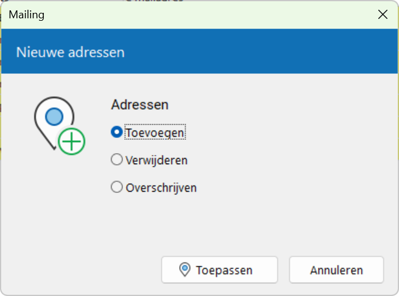Click the blue dot inside the large pin
Screen dimensions: 399x296
[x=54, y=117]
